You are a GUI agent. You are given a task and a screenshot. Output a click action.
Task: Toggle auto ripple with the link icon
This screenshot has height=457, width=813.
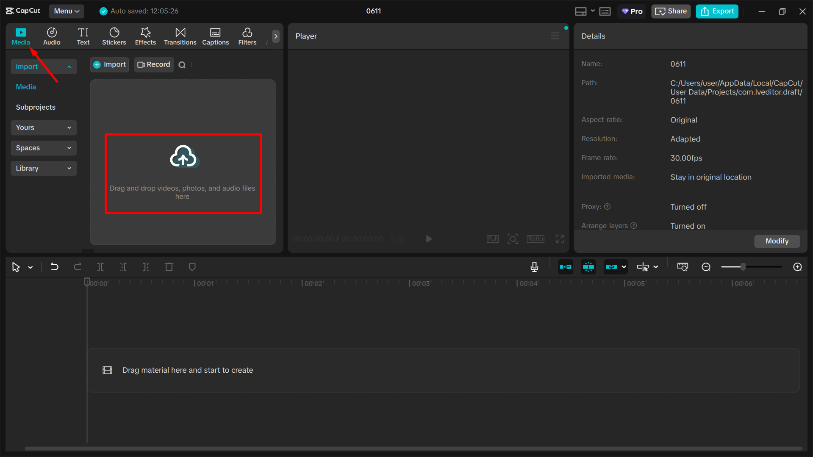(612, 267)
